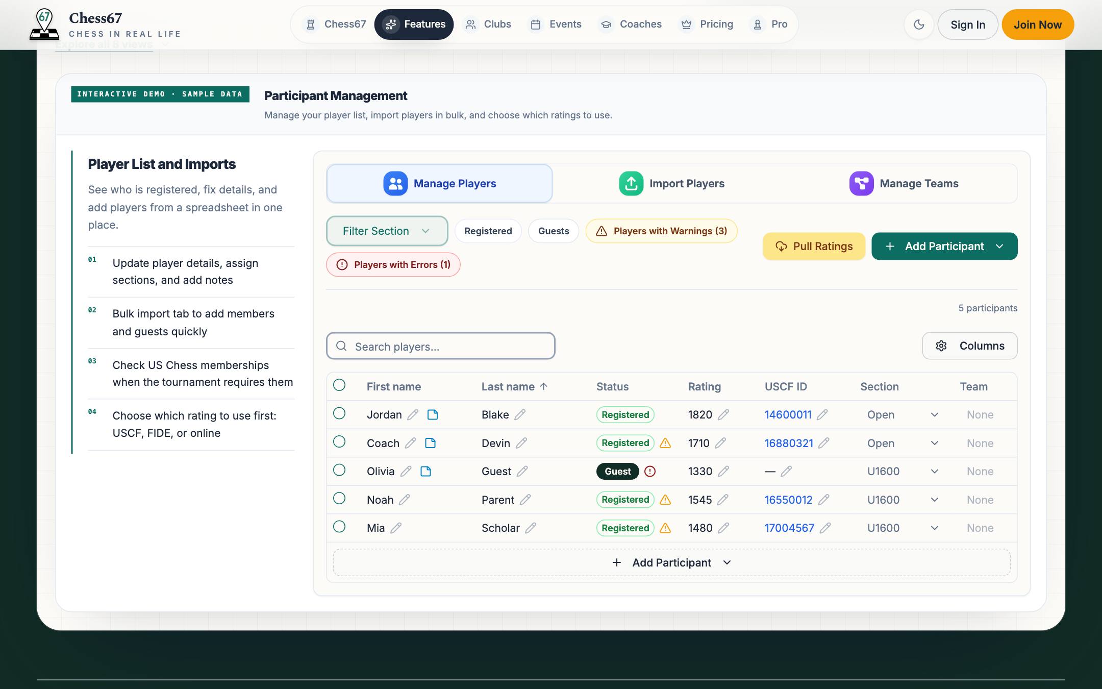
Task: Edit USCF ID 16880321 pencil icon
Action: pyautogui.click(x=824, y=443)
